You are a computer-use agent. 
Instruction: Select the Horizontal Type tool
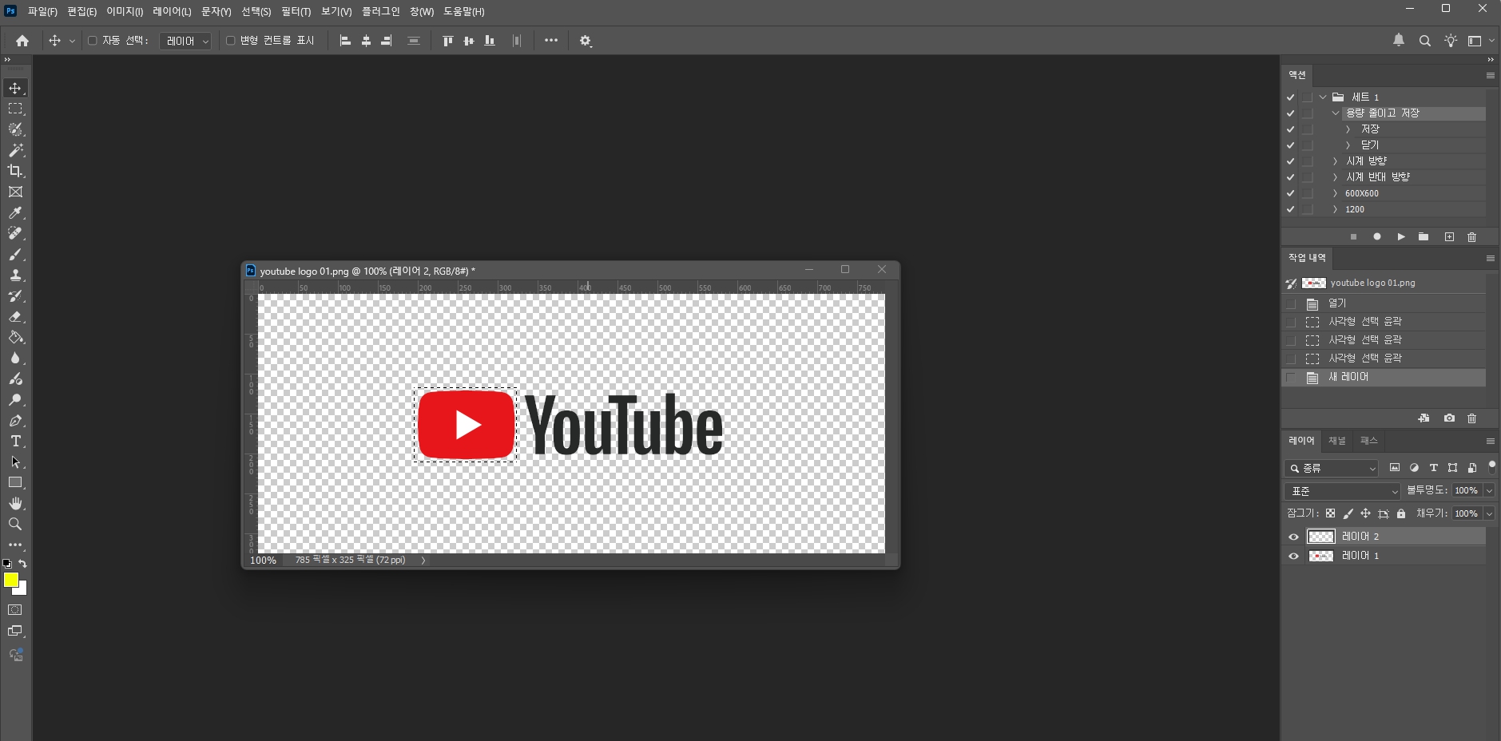15,441
